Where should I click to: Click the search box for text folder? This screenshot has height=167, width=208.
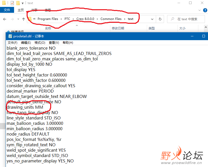(x=186, y=19)
